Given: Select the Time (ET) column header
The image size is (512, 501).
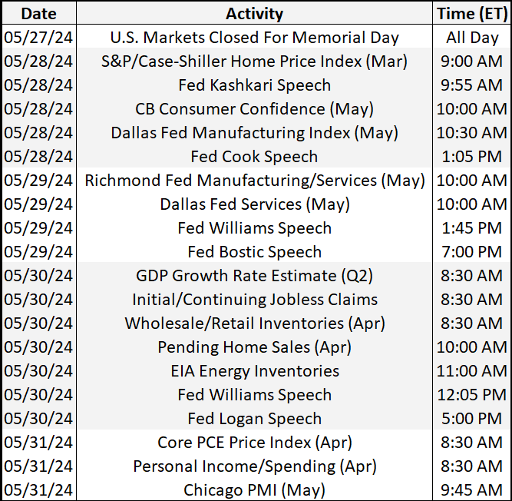Looking at the screenshot, I should (472, 13).
